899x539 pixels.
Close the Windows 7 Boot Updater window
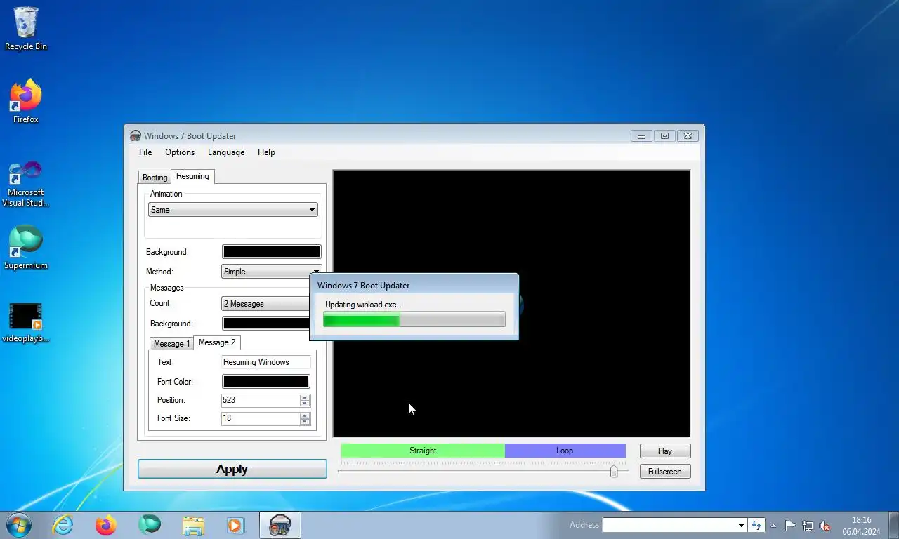(688, 136)
